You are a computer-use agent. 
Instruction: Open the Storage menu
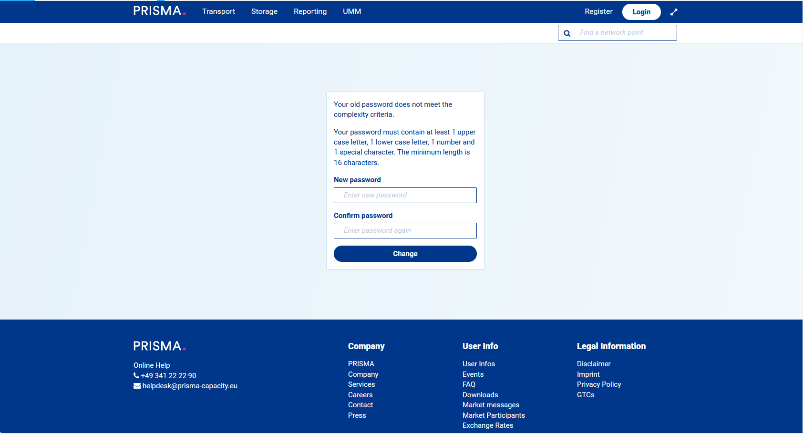tap(264, 11)
